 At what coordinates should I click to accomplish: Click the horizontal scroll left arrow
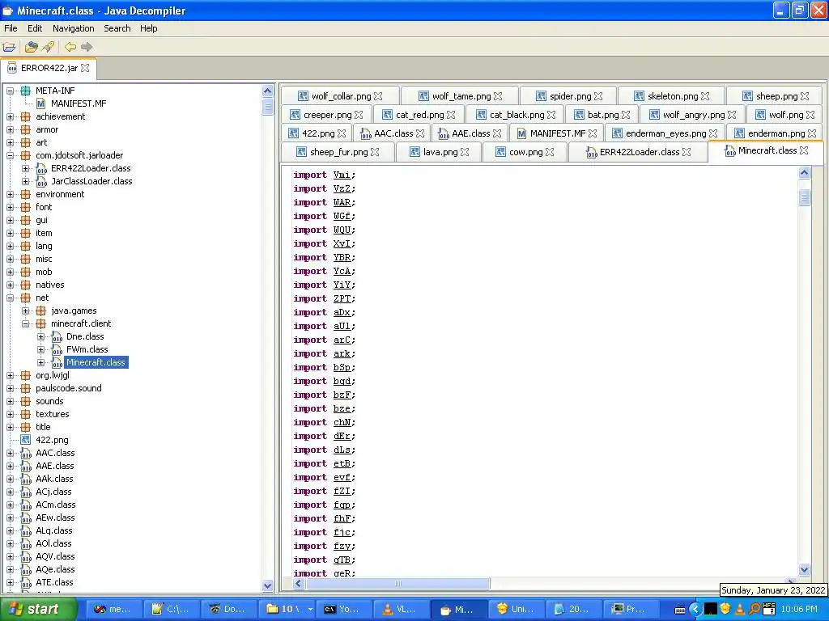(x=298, y=584)
